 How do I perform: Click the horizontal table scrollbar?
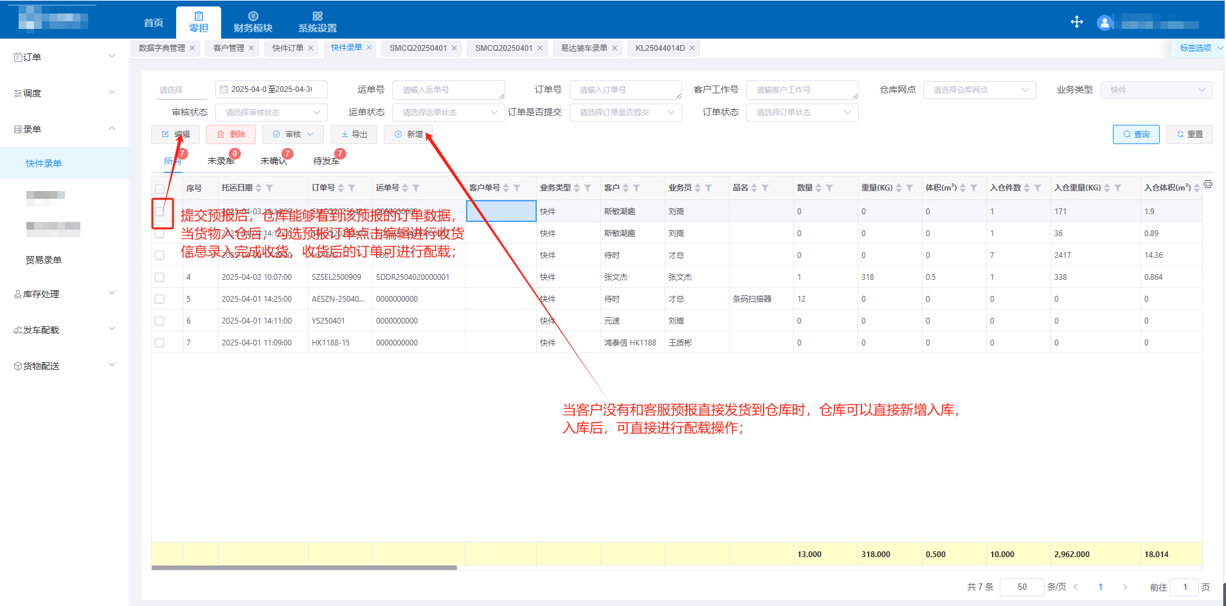pos(304,568)
